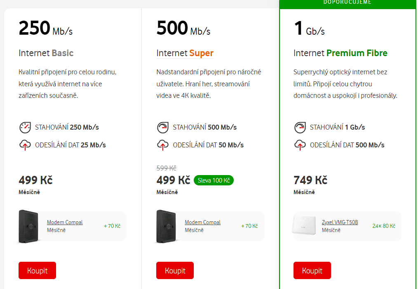Viewport: 418px width, 289px height.
Task: Click the 500 Mb/s download speedometer icon
Action: coord(163,128)
